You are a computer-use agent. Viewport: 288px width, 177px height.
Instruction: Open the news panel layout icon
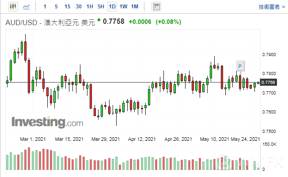(x=156, y=7)
